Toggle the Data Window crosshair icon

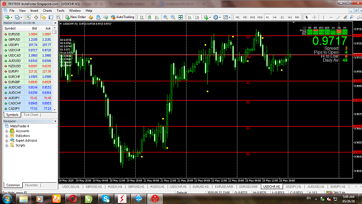pos(36,18)
